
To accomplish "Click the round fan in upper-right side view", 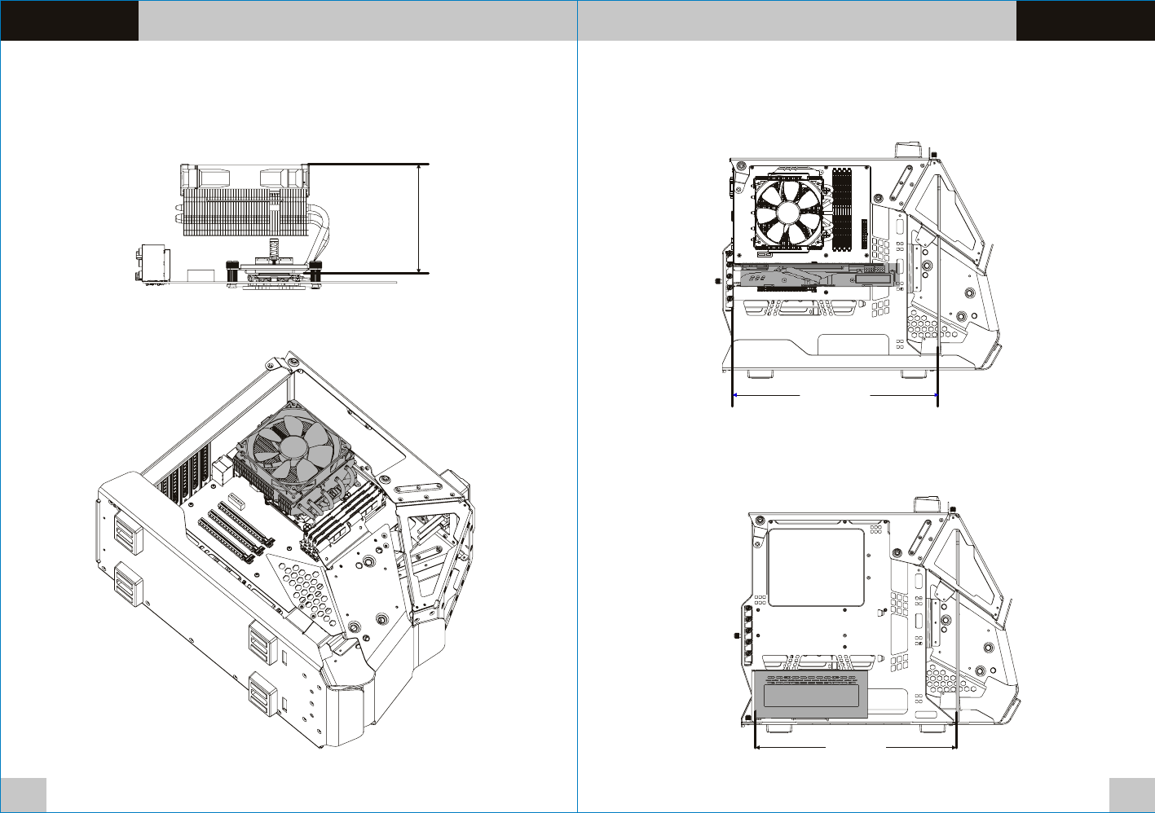I will point(789,213).
